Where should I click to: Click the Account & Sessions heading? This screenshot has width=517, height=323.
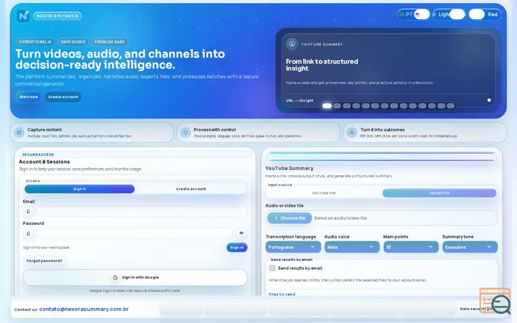tap(44, 161)
